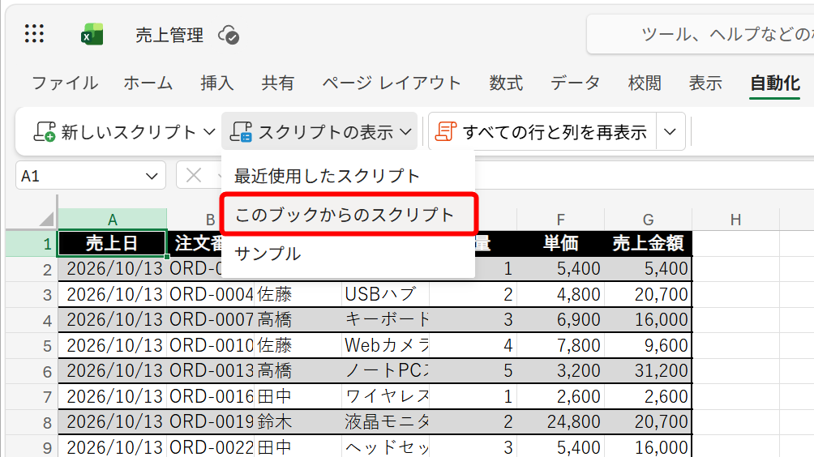Focus the ツール、ヘルプ search box
Screen dimensions: 814x457
(700, 34)
